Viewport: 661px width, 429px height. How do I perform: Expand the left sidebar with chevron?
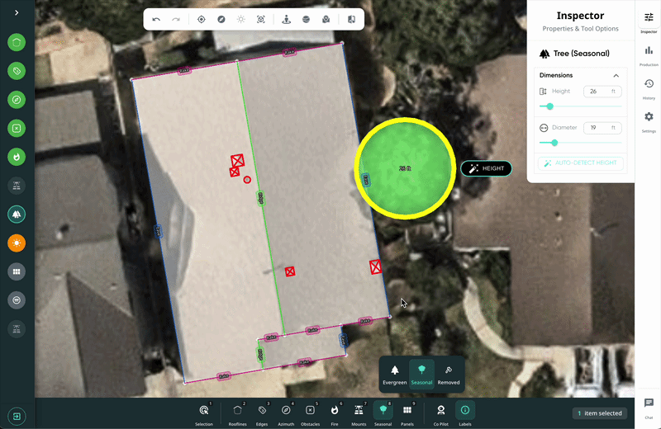click(17, 12)
